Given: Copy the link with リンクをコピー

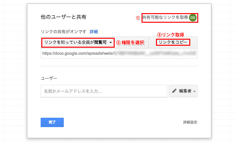Looking at the screenshot, I should pos(173,42).
